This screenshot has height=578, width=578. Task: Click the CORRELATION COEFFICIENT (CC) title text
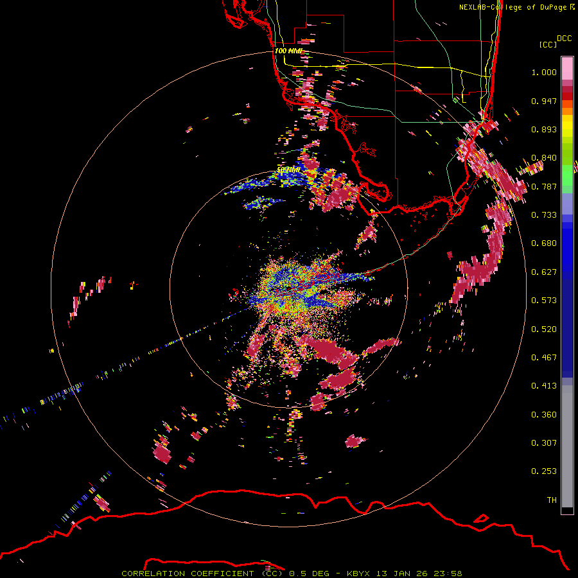point(202,574)
